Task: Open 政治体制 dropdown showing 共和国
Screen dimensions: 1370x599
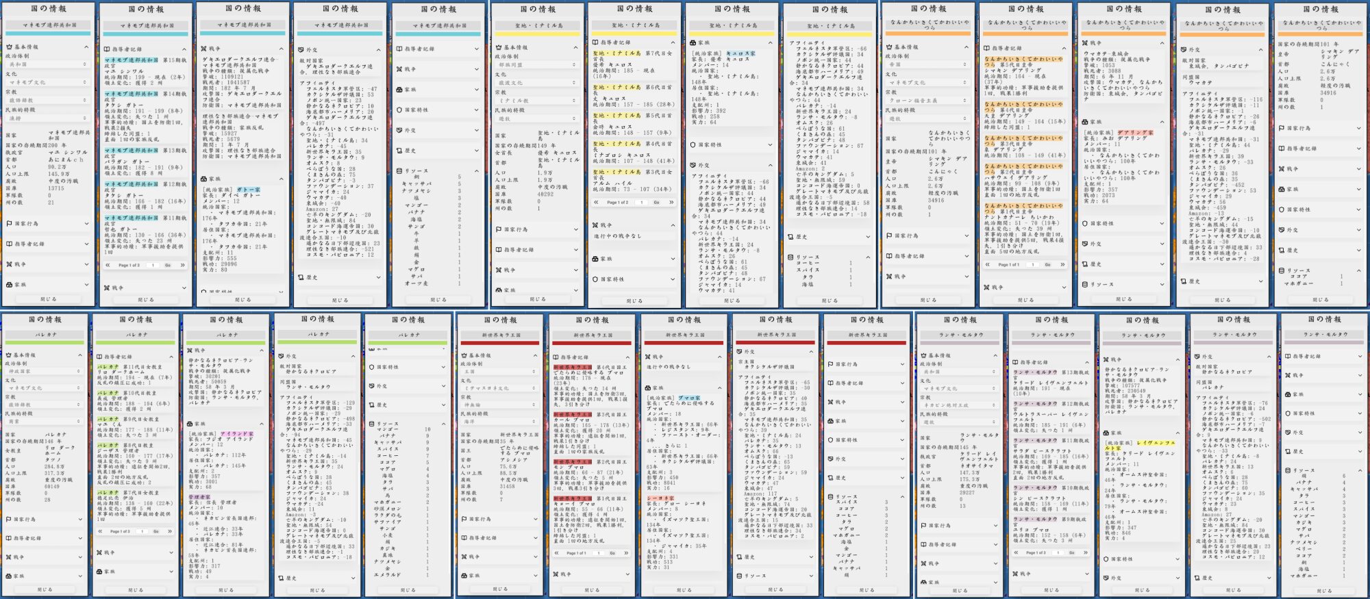Action: tap(48, 64)
